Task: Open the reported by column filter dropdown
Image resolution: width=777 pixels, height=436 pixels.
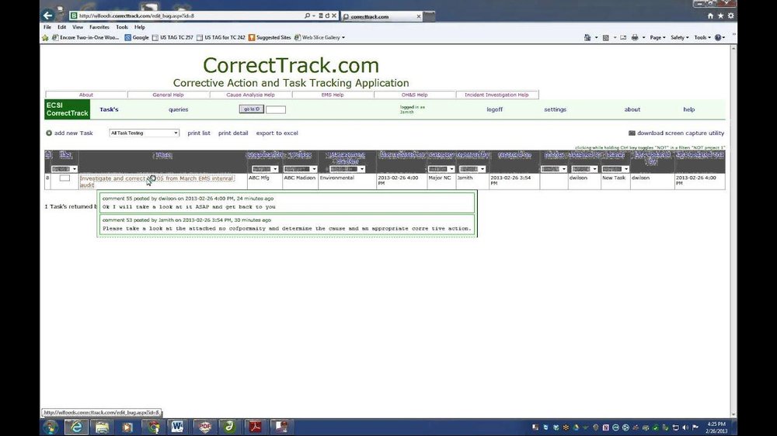Action: pyautogui.click(x=472, y=169)
